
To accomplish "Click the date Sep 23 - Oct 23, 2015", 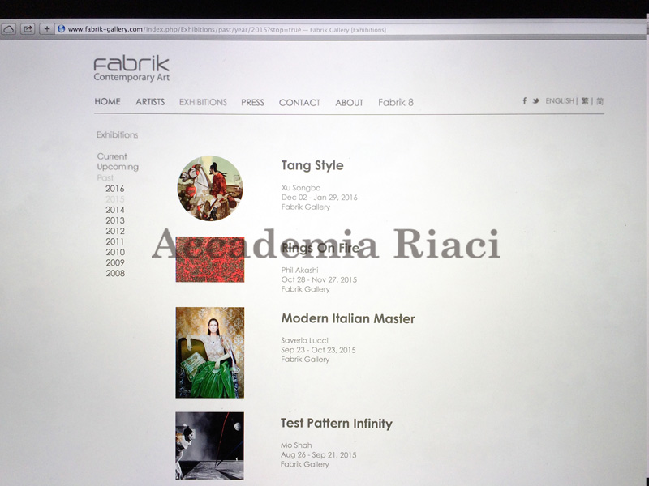I will click(318, 350).
